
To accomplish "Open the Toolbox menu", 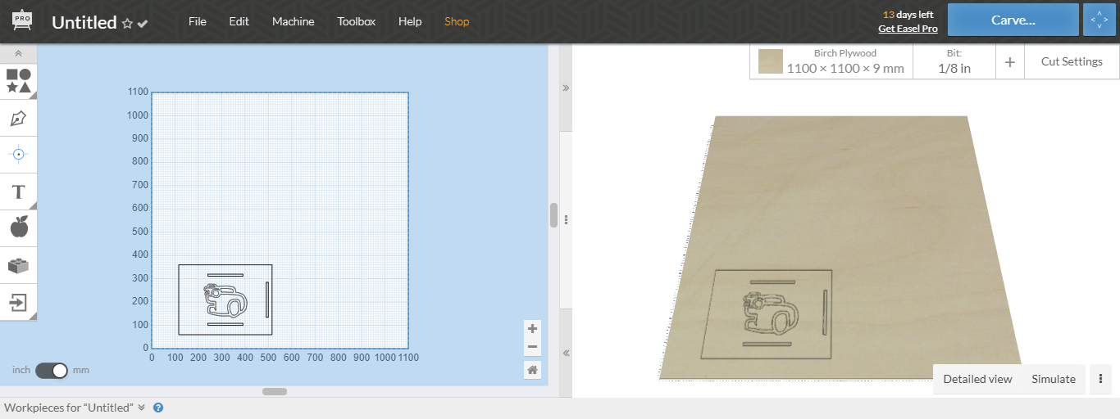I will click(x=357, y=21).
